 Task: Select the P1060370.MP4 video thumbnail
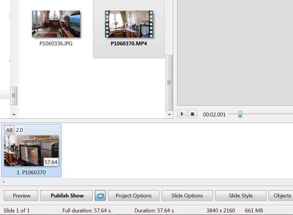(129, 24)
